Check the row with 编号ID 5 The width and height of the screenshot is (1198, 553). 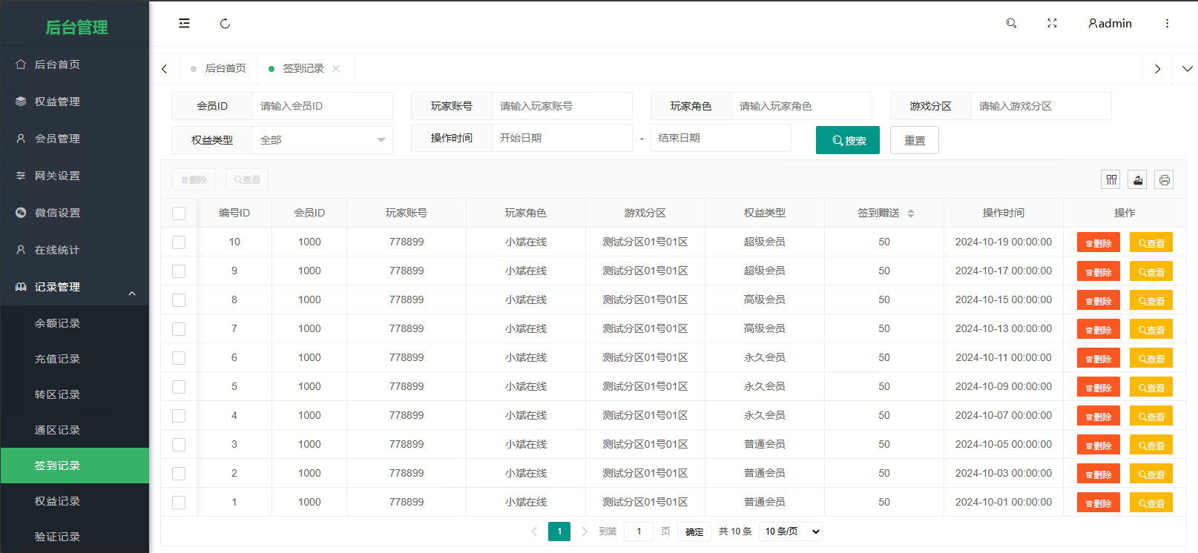pos(179,387)
